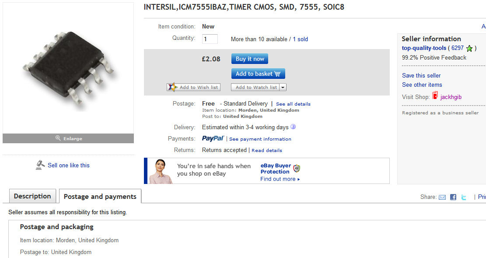Click the SOIC8 chip product thumbnail
The width and height of the screenshot is (486, 258).
(68, 68)
